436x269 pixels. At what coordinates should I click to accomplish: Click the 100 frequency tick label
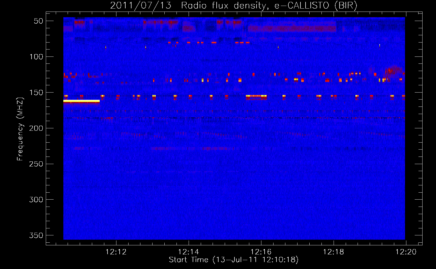[x=36, y=57]
